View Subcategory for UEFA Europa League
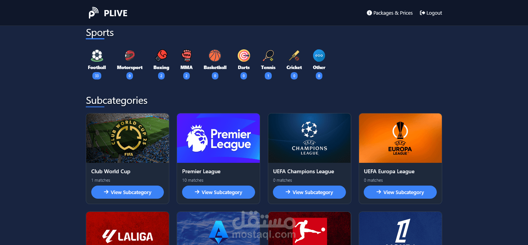The height and width of the screenshot is (245, 528). point(400,192)
